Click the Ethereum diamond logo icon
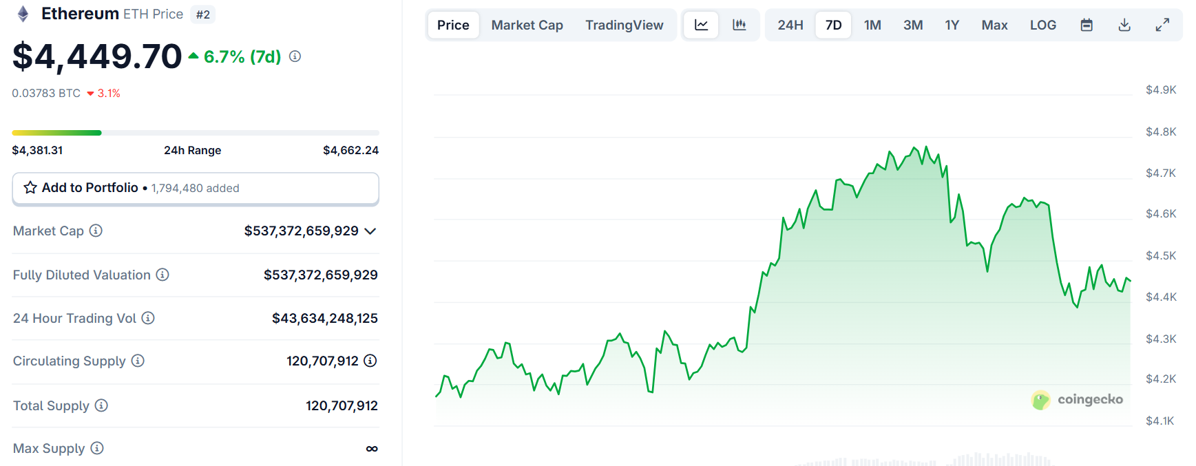 pyautogui.click(x=23, y=14)
